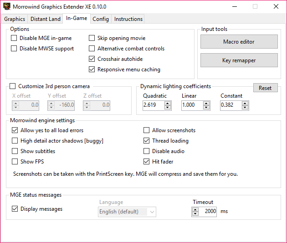Reset dynamic lighting coefficients
The image size is (287, 243).
266,88
